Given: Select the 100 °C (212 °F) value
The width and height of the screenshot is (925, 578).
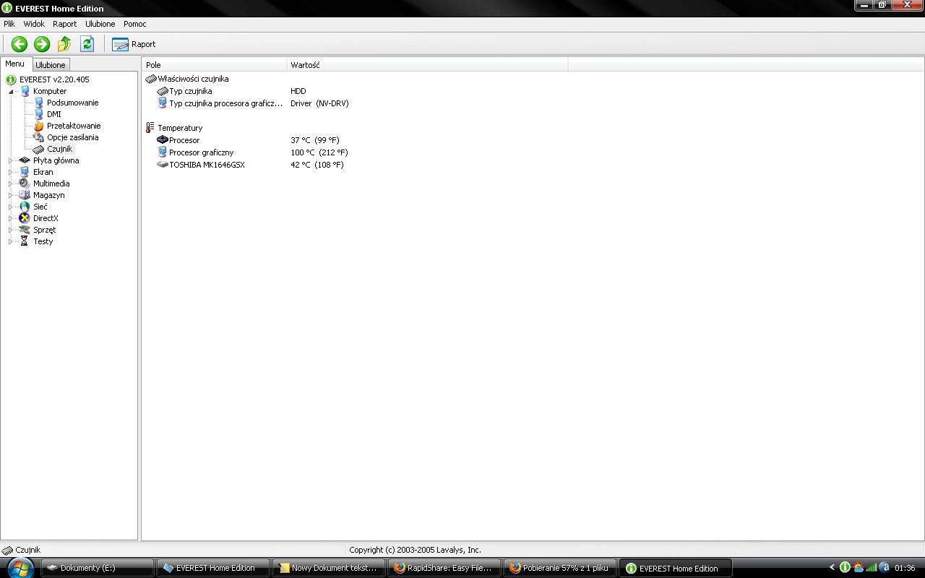Looking at the screenshot, I should tap(319, 152).
